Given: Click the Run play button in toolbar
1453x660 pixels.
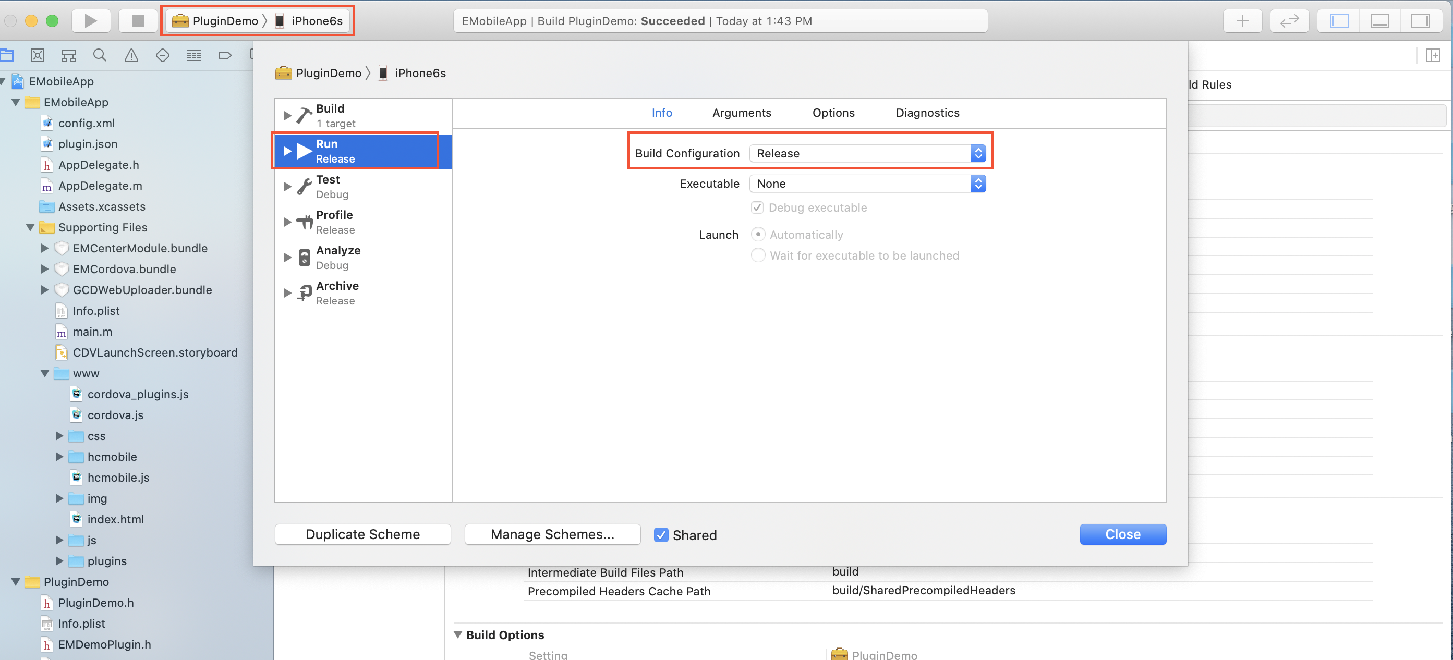Looking at the screenshot, I should coord(91,21).
